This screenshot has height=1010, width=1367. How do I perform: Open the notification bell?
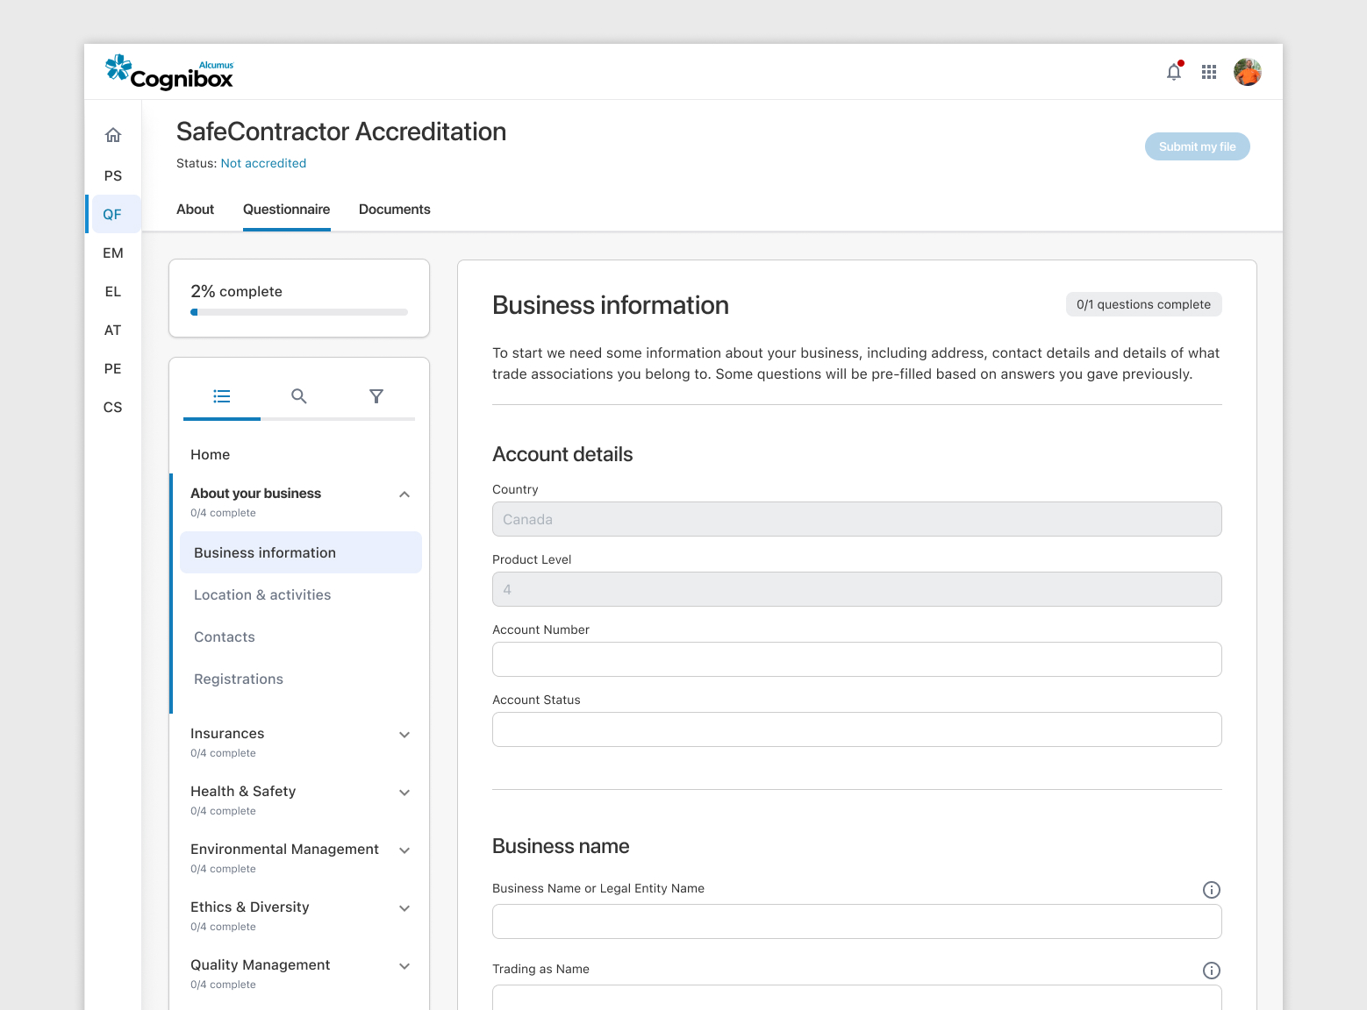[1174, 72]
